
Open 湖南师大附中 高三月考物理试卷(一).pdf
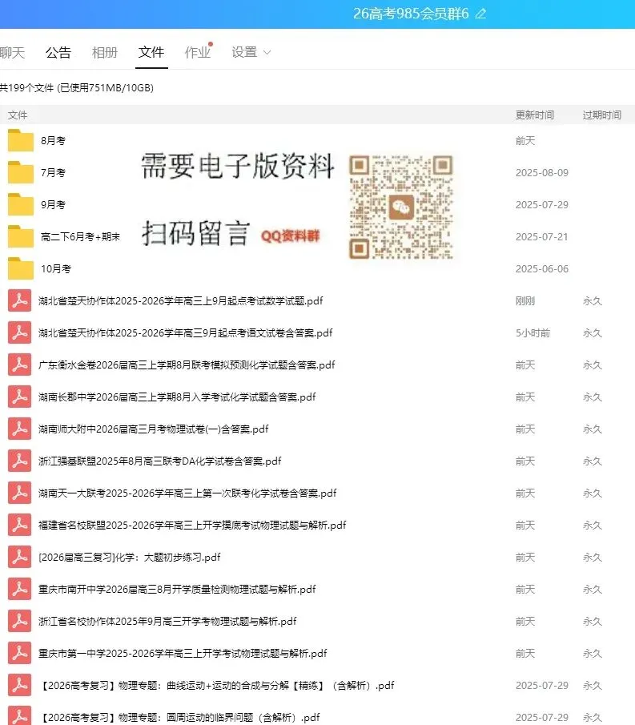click(154, 429)
